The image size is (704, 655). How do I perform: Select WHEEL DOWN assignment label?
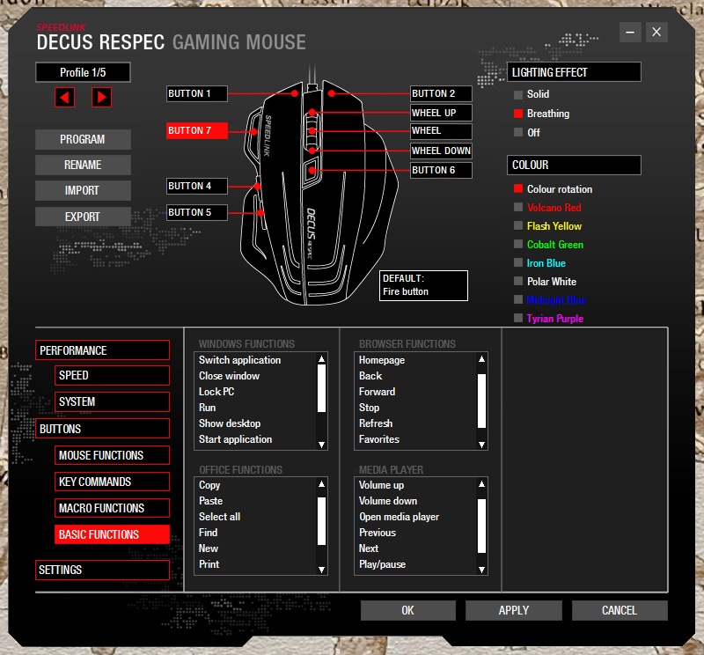coord(441,151)
